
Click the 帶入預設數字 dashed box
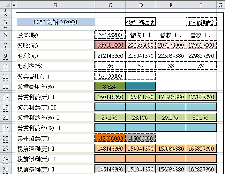[201, 22]
